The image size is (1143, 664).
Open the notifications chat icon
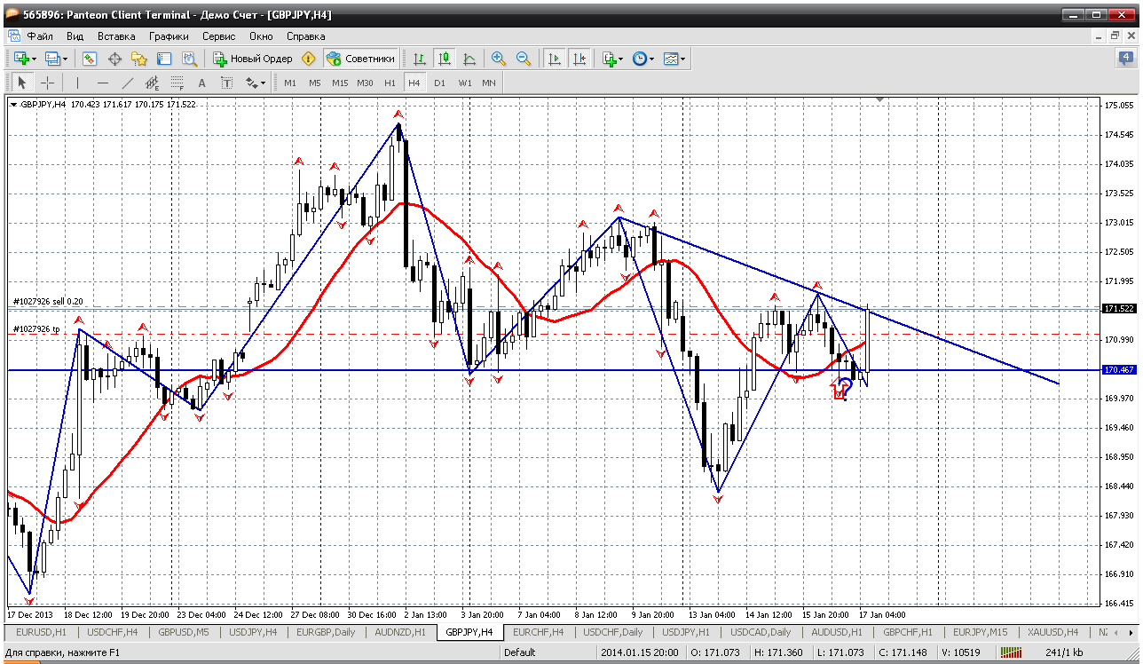point(1125,59)
